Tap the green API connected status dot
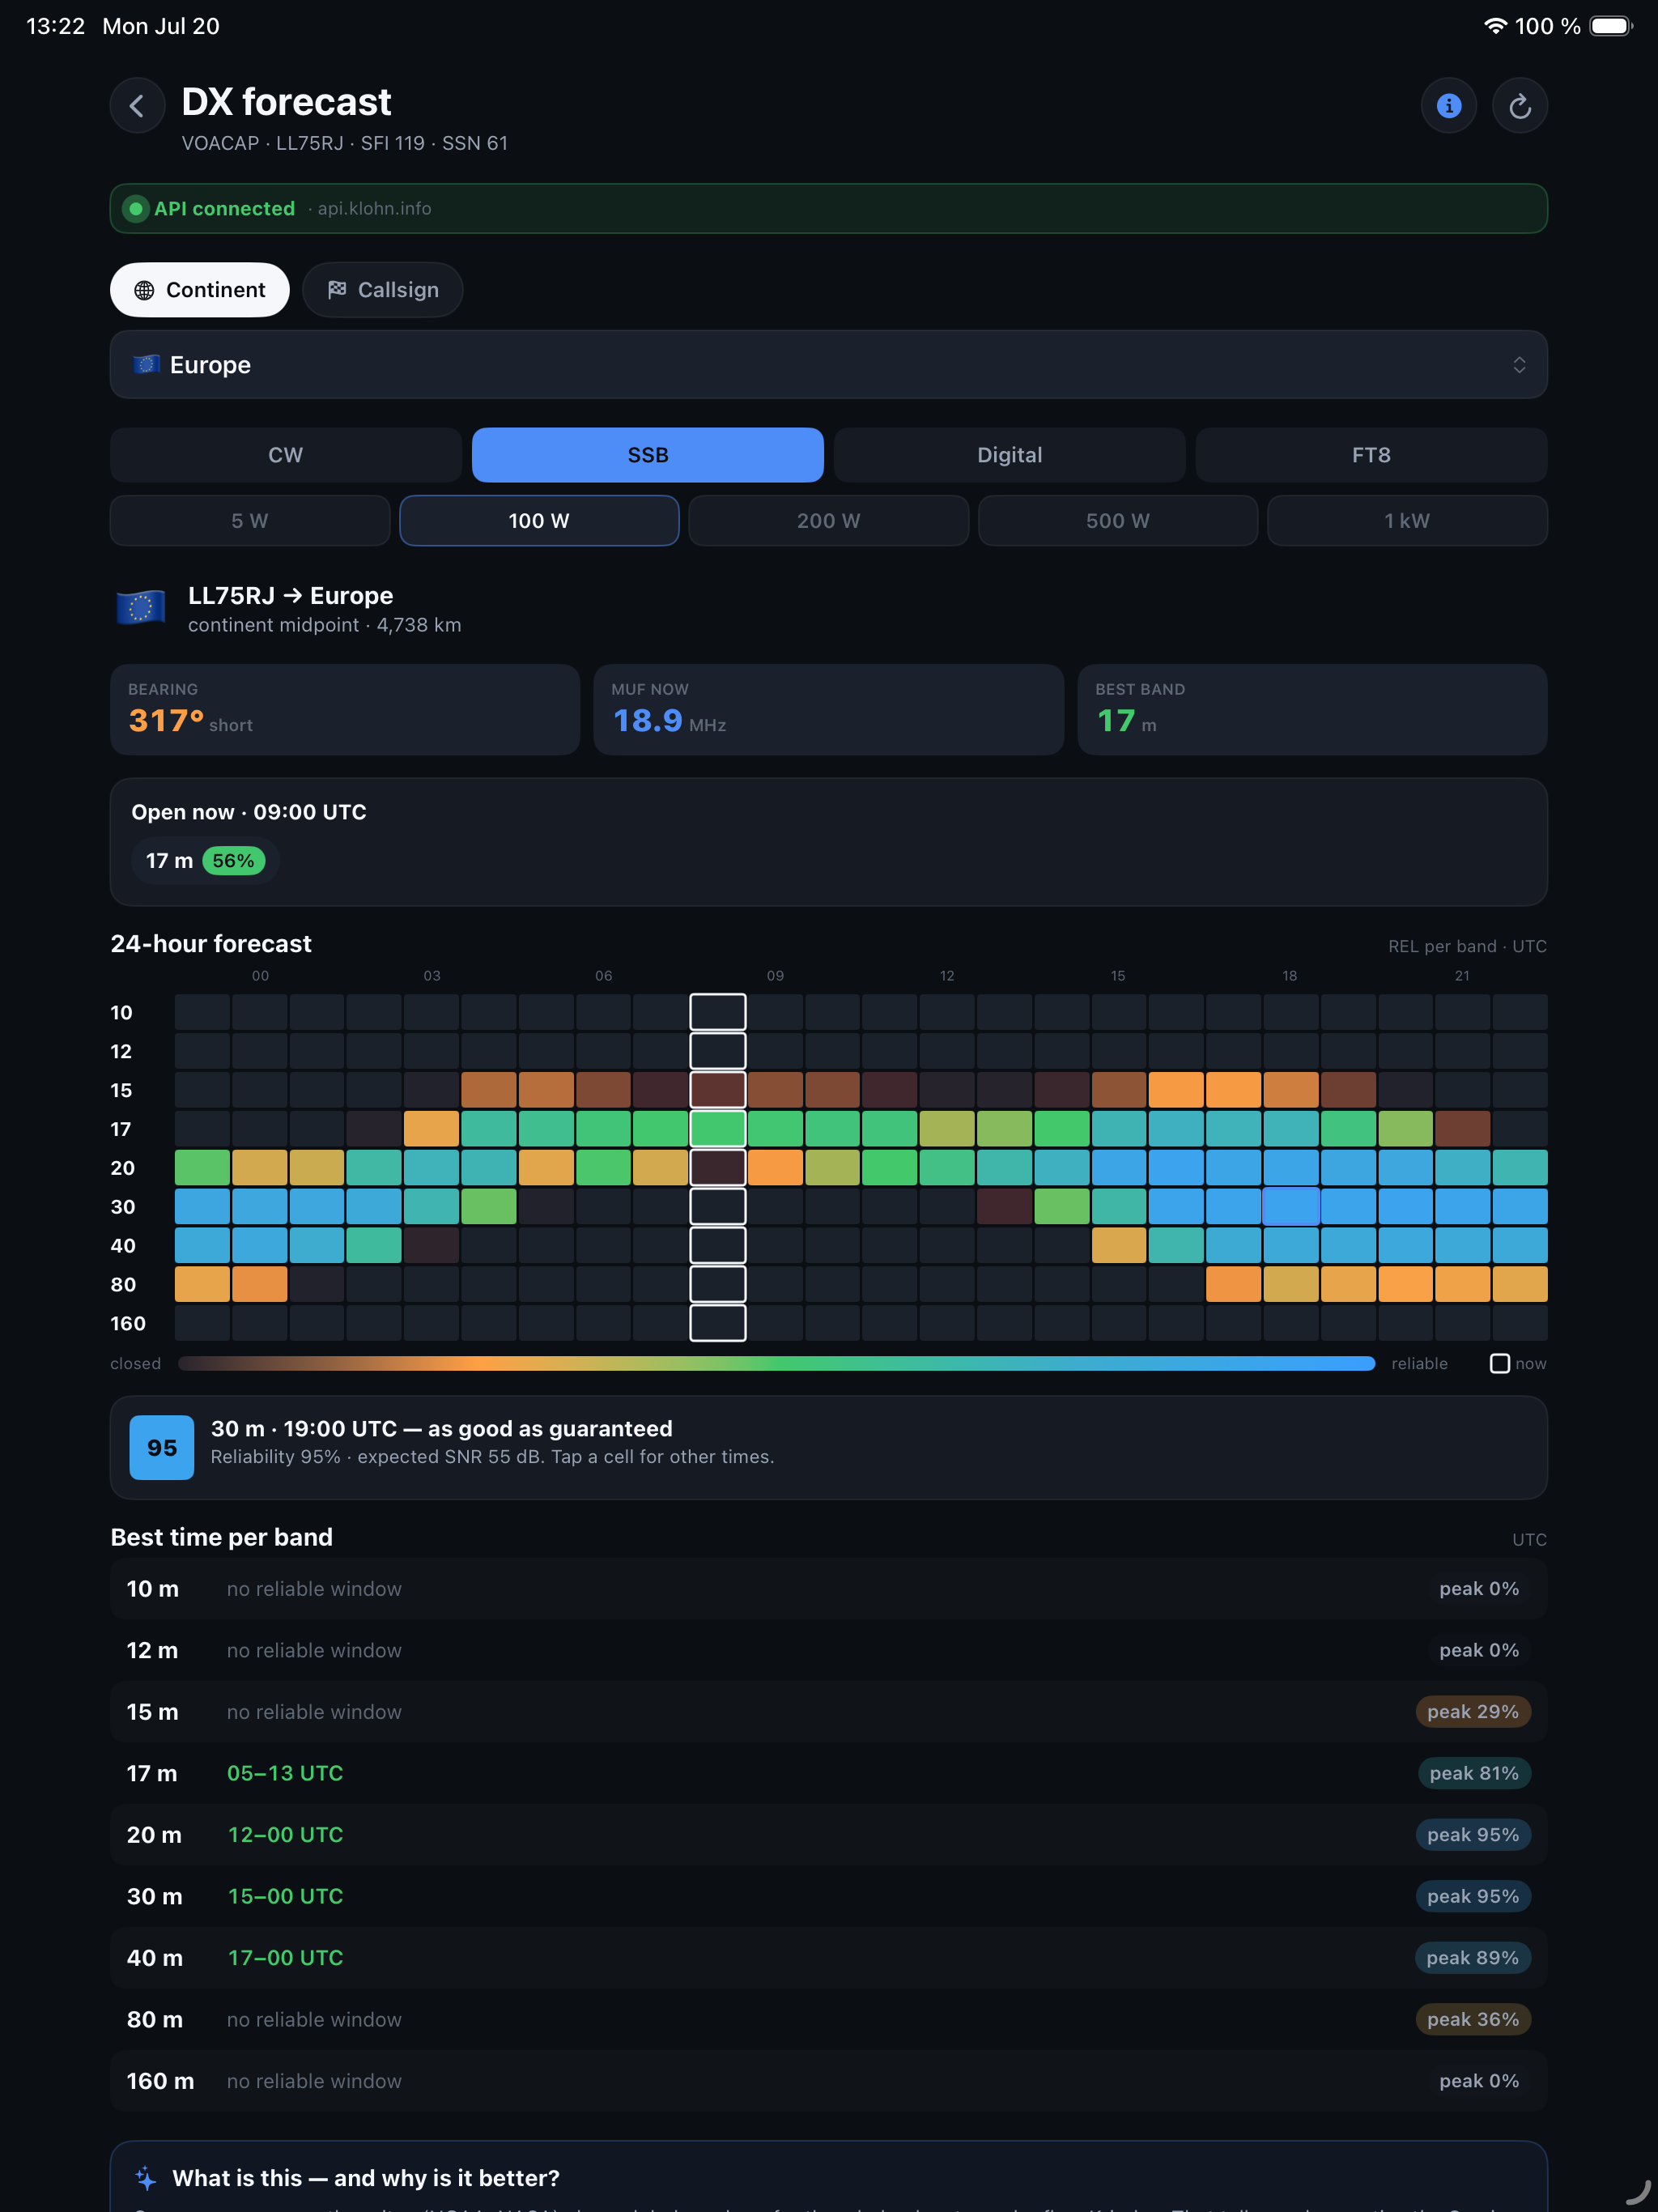The height and width of the screenshot is (2212, 1658). (x=136, y=209)
